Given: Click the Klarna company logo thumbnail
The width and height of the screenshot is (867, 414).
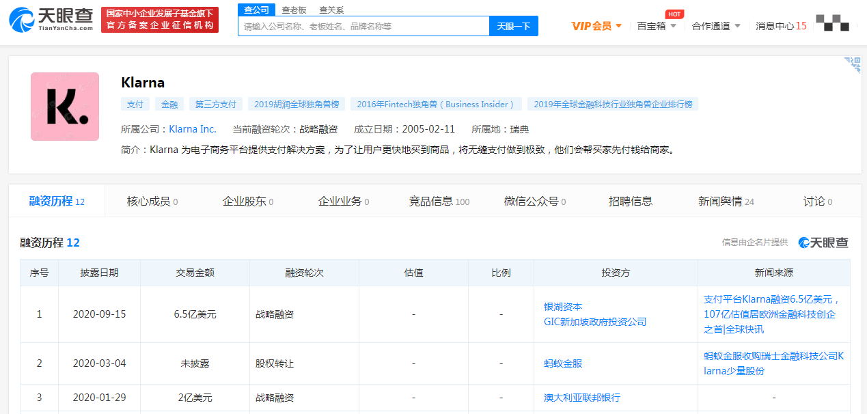Looking at the screenshot, I should tap(65, 107).
